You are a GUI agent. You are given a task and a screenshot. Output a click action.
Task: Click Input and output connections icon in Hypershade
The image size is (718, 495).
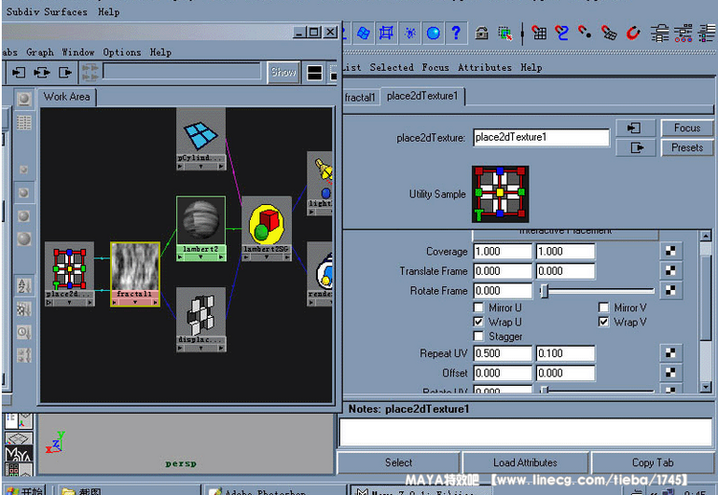(x=42, y=73)
